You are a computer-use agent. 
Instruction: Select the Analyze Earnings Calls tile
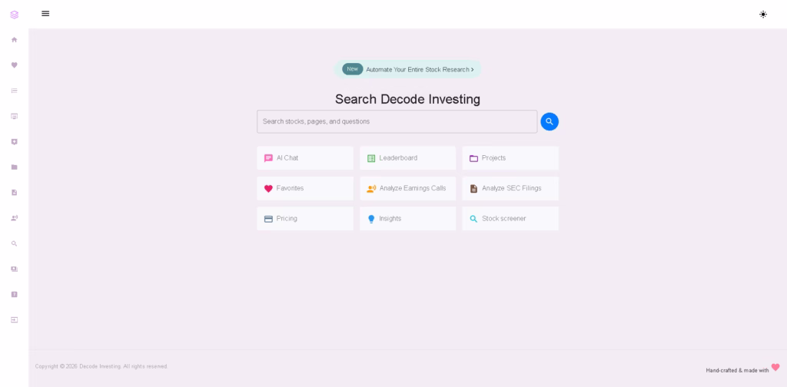pos(407,188)
